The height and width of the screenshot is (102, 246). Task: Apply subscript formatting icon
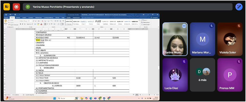[x=30, y=24]
